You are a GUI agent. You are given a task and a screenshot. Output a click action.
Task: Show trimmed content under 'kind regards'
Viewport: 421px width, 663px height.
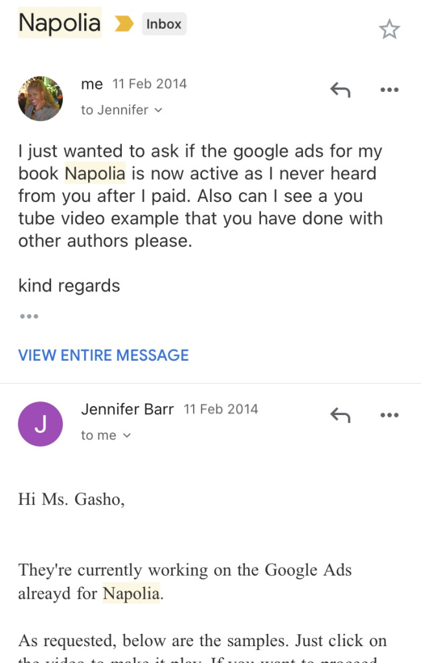(x=28, y=317)
